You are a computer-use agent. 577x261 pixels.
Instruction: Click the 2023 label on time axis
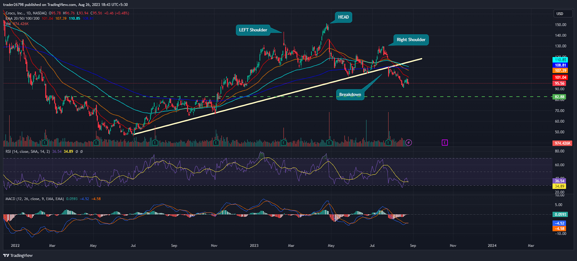pos(254,246)
